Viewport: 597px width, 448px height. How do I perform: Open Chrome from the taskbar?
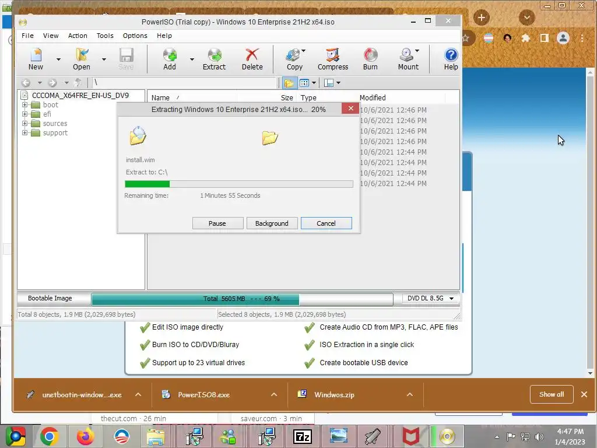[x=49, y=436]
